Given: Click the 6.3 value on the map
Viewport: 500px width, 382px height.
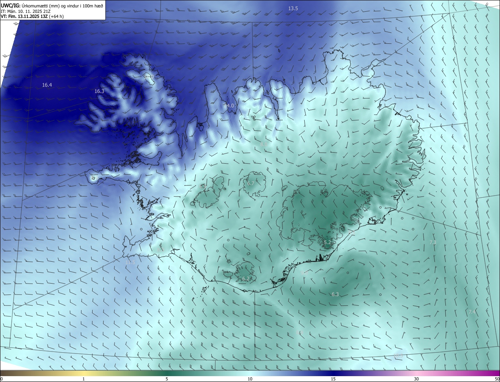Looking at the screenshot, I should coord(335,294).
